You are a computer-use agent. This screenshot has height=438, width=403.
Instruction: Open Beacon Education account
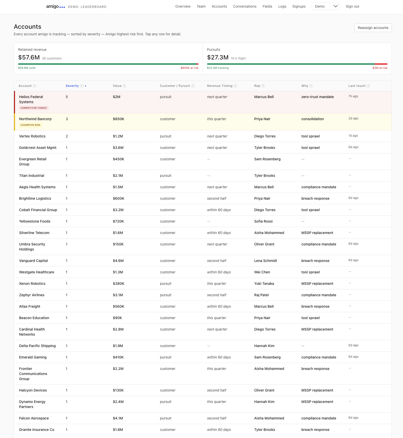click(x=203, y=318)
